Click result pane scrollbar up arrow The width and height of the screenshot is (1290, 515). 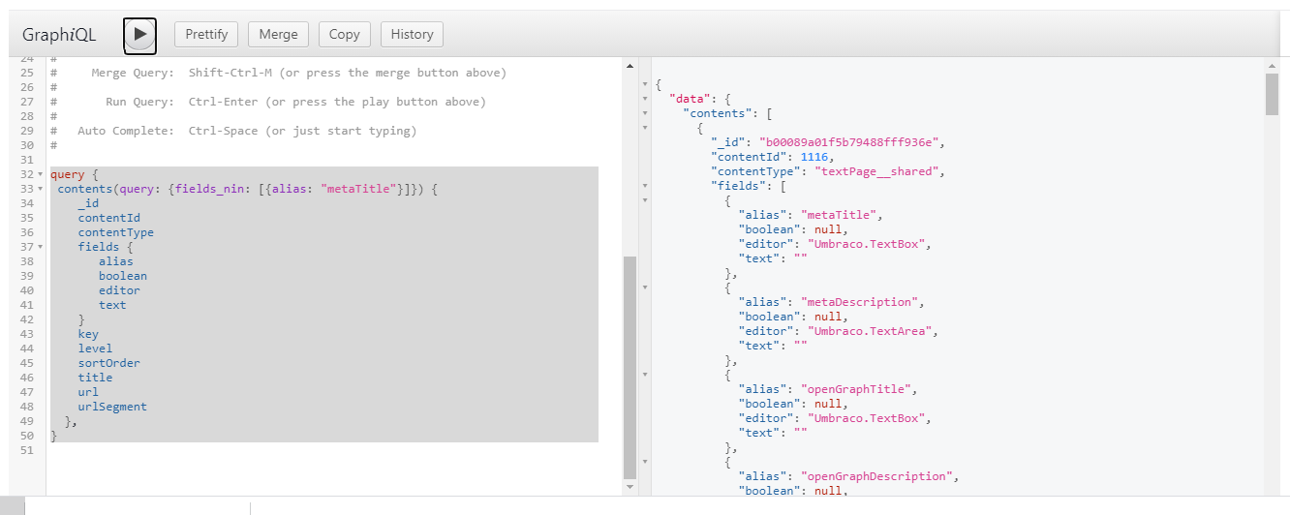click(1272, 66)
